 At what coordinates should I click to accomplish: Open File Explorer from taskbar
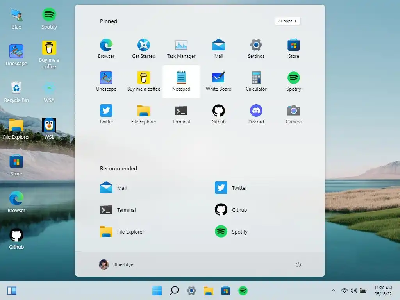(209, 291)
